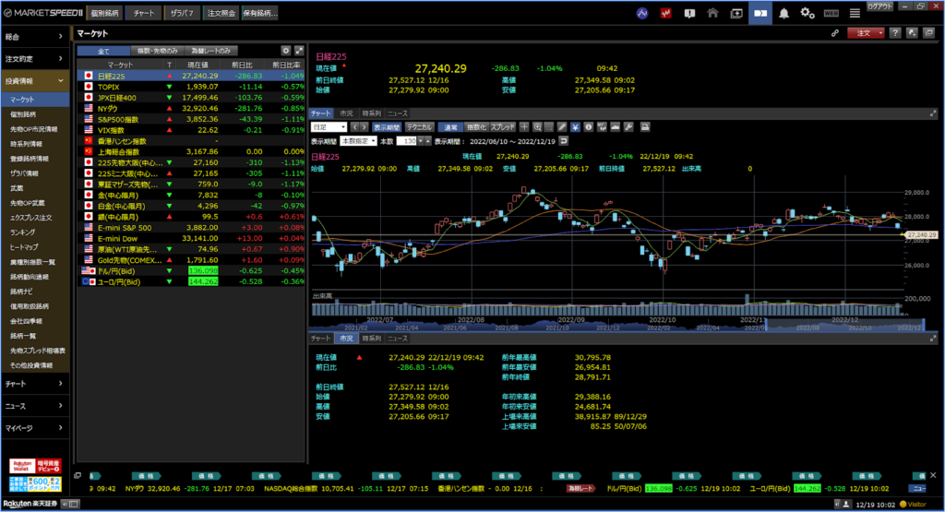Viewport: 945px width, 512px height.
Task: Expand the ニュース sidebar section
Action: click(35, 406)
